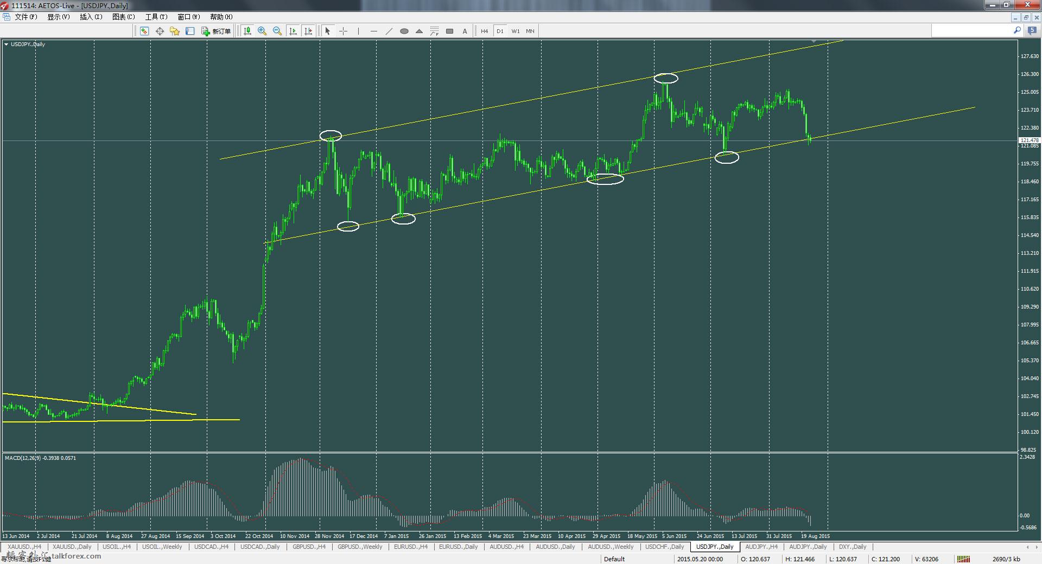Image resolution: width=1042 pixels, height=564 pixels.
Task: Open the chat bubble icon in toolbar
Action: point(1032,31)
